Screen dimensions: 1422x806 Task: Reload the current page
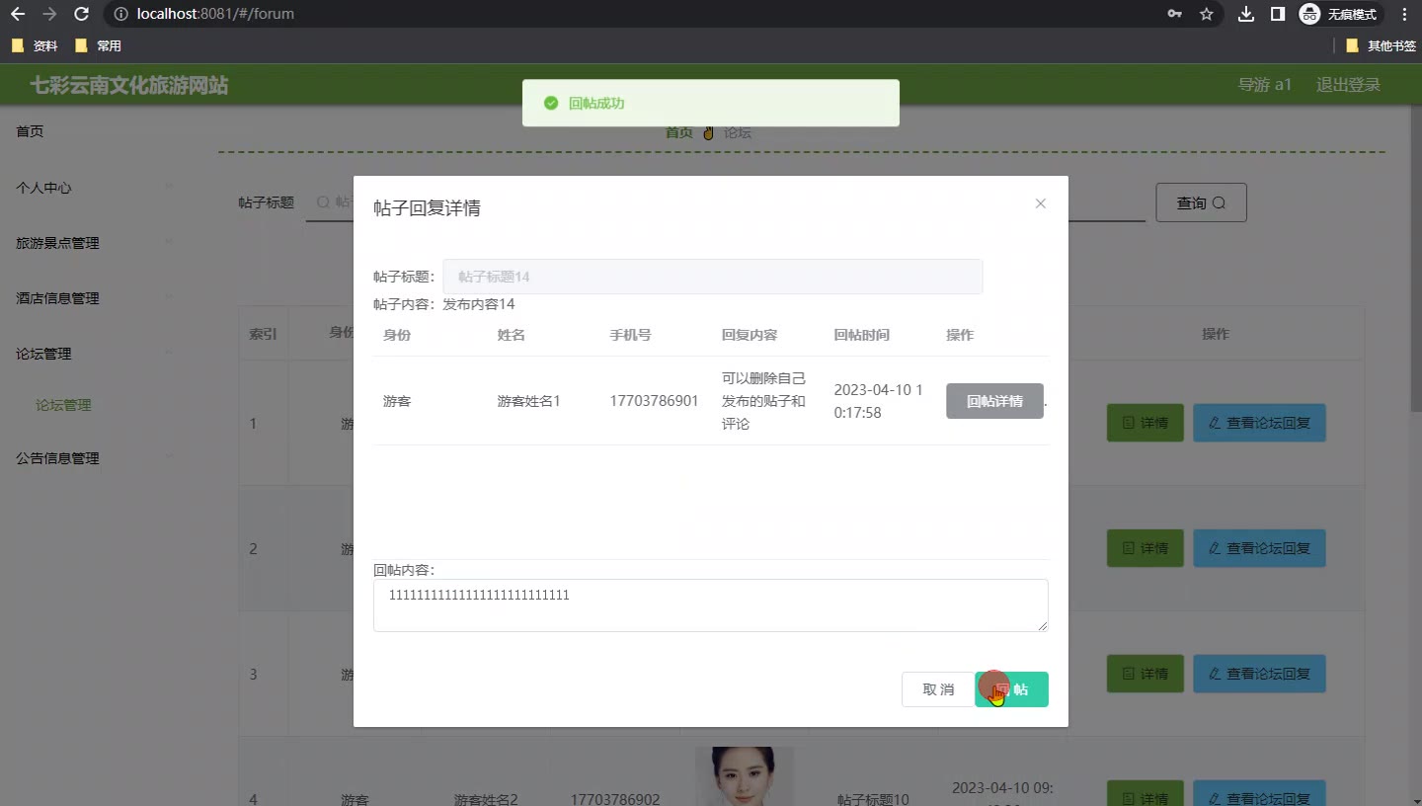tap(81, 14)
